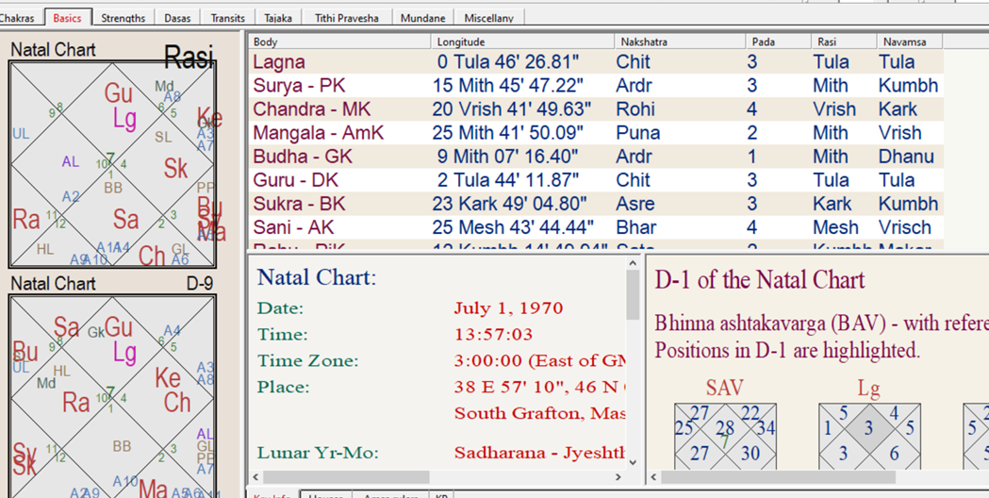The height and width of the screenshot is (498, 989).
Task: Click right scroll arrow under Natal Chart info
Action: click(618, 477)
